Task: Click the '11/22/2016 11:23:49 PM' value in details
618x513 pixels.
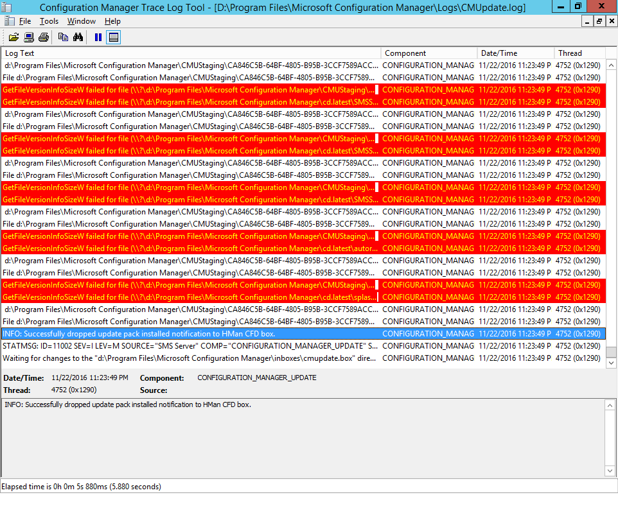Action: [90, 378]
